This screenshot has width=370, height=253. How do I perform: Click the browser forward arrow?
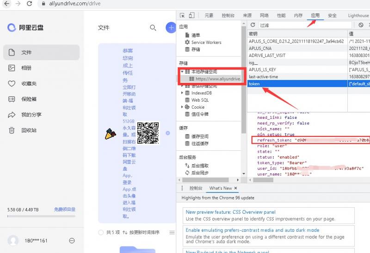(18, 4)
